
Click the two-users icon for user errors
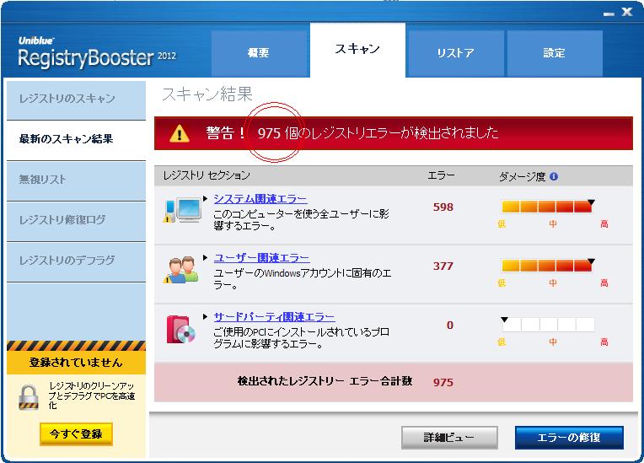click(181, 270)
